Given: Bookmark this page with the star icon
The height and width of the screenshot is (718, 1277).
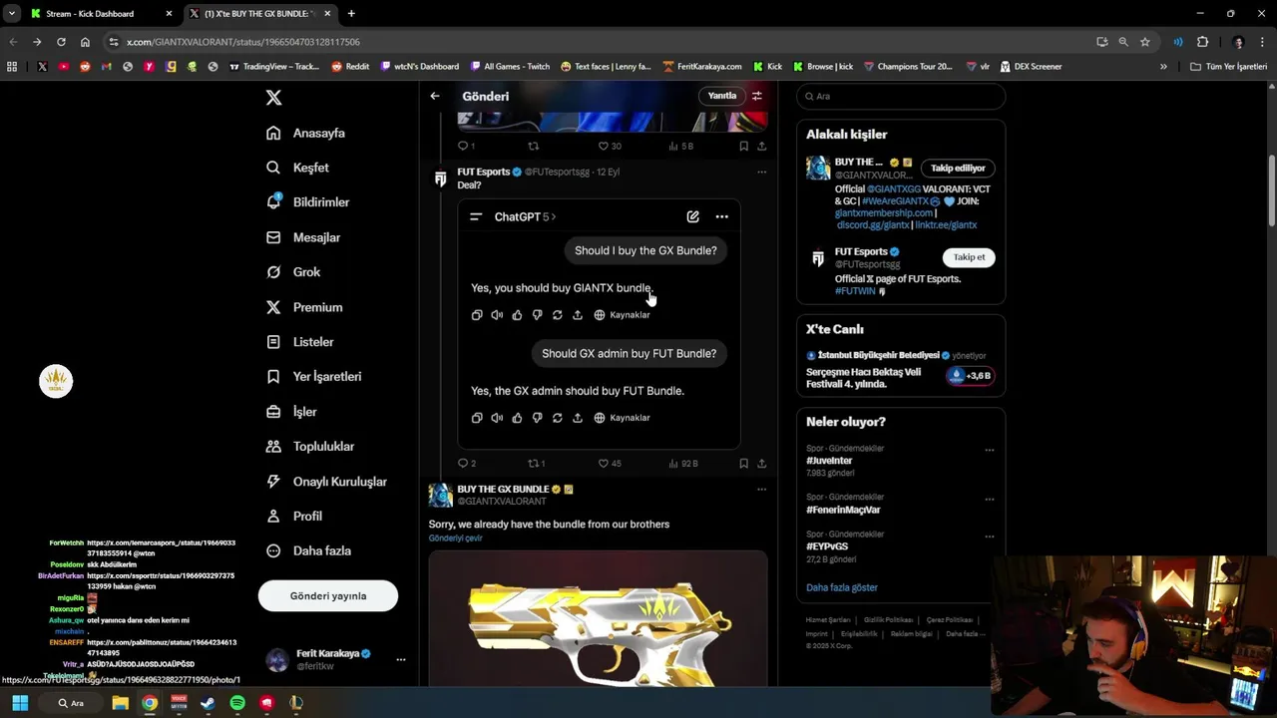Looking at the screenshot, I should click(1145, 42).
